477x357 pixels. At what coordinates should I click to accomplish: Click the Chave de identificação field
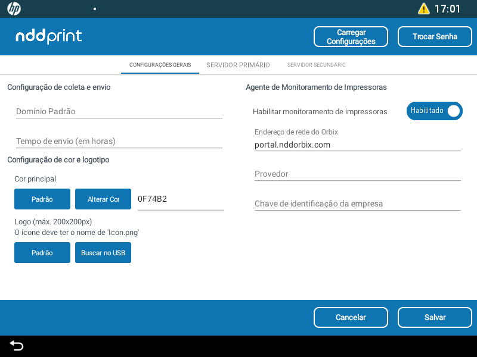[357, 203]
